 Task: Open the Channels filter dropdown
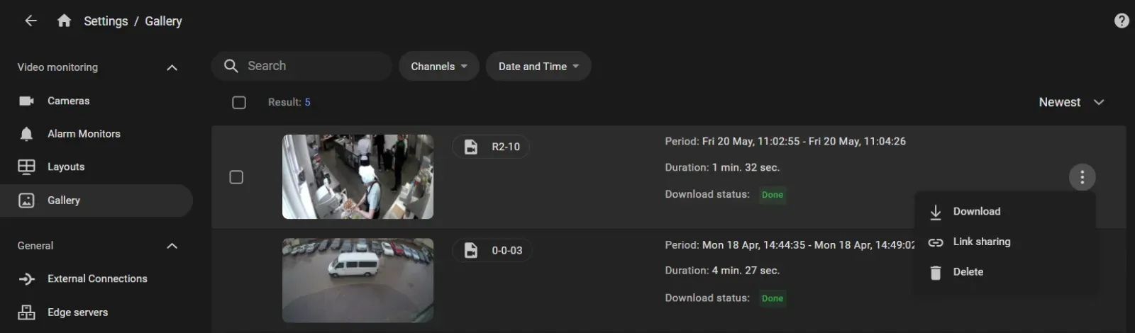pyautogui.click(x=439, y=66)
